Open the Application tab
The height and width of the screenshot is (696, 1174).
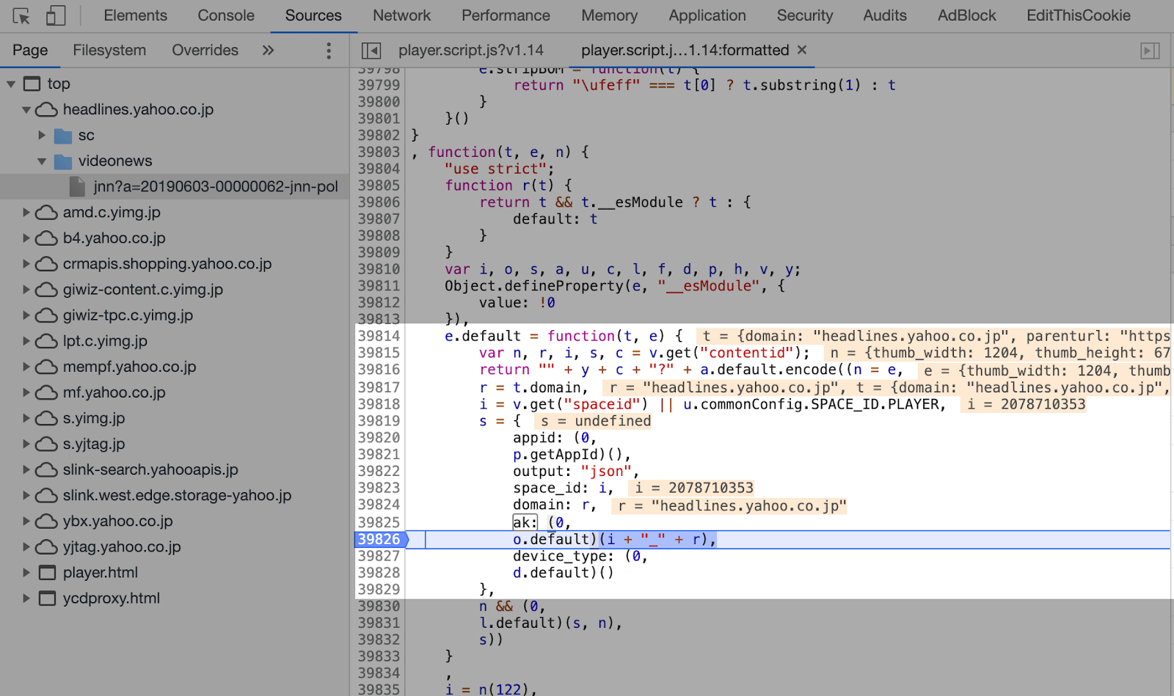pos(707,15)
